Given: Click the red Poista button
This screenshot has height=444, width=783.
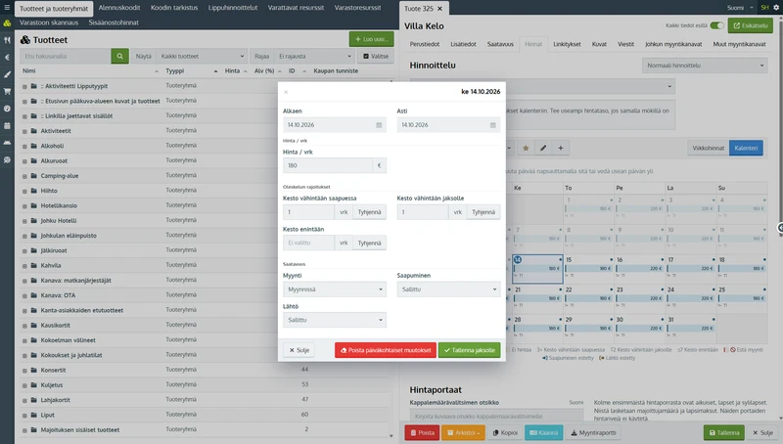Looking at the screenshot, I should pyautogui.click(x=422, y=432).
